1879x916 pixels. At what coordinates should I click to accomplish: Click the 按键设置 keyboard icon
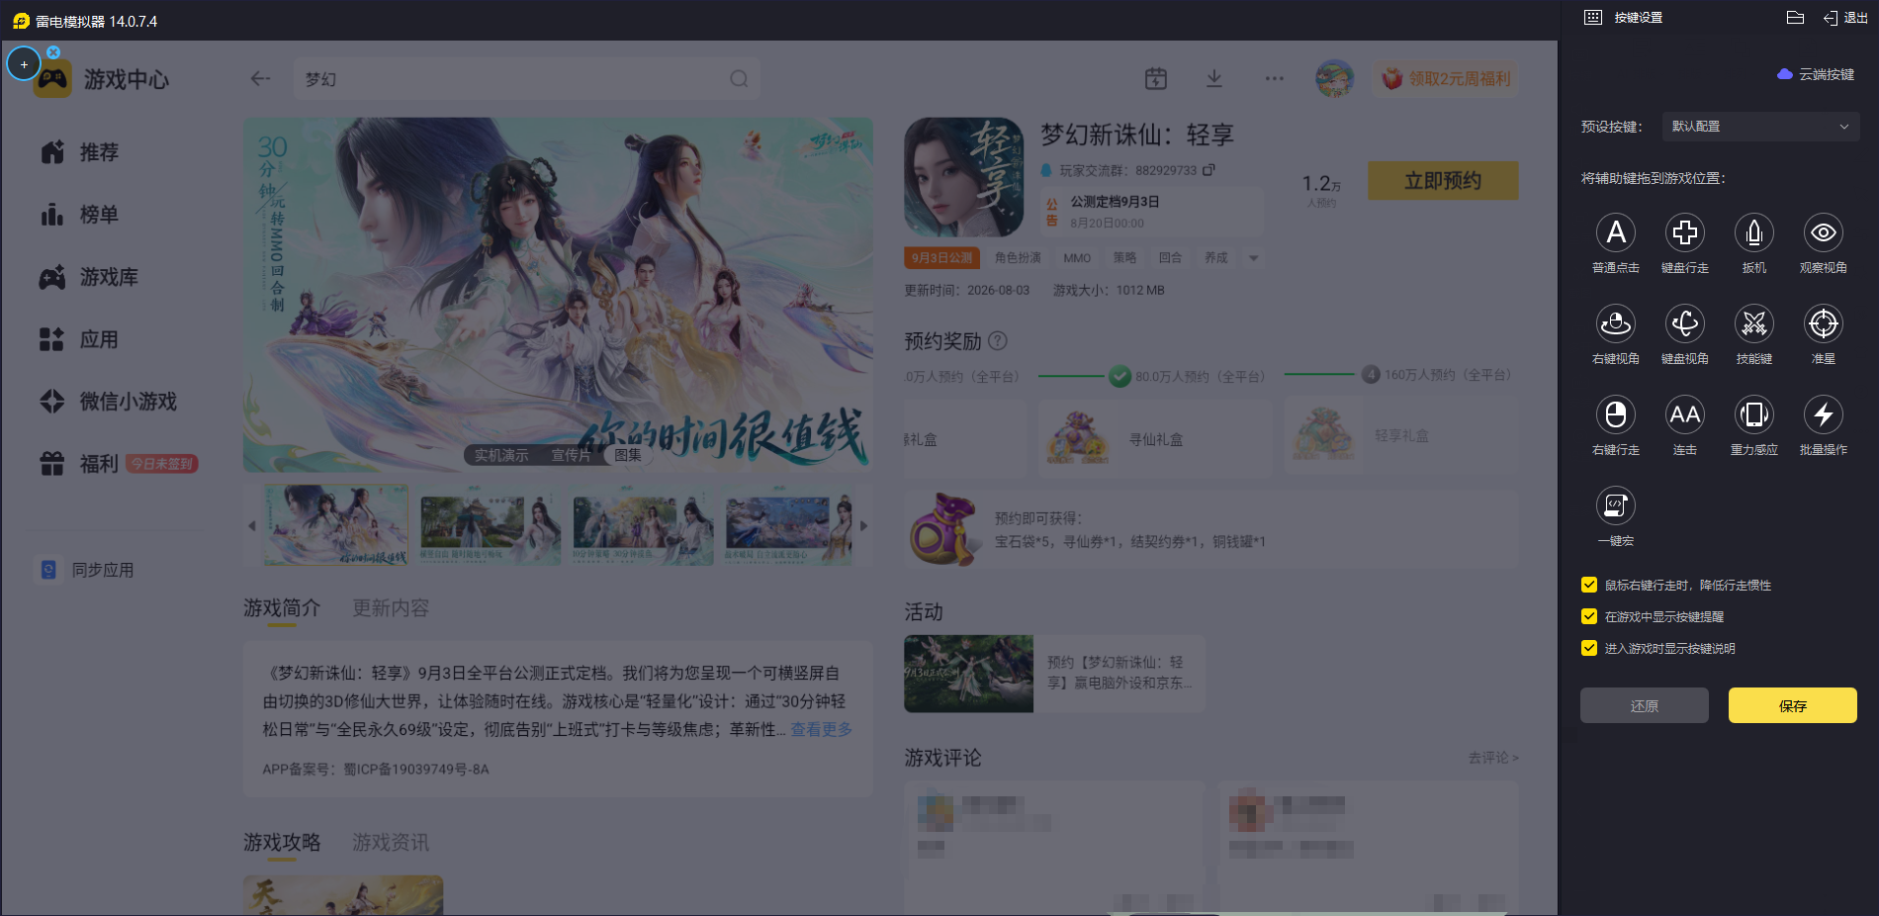click(1592, 18)
